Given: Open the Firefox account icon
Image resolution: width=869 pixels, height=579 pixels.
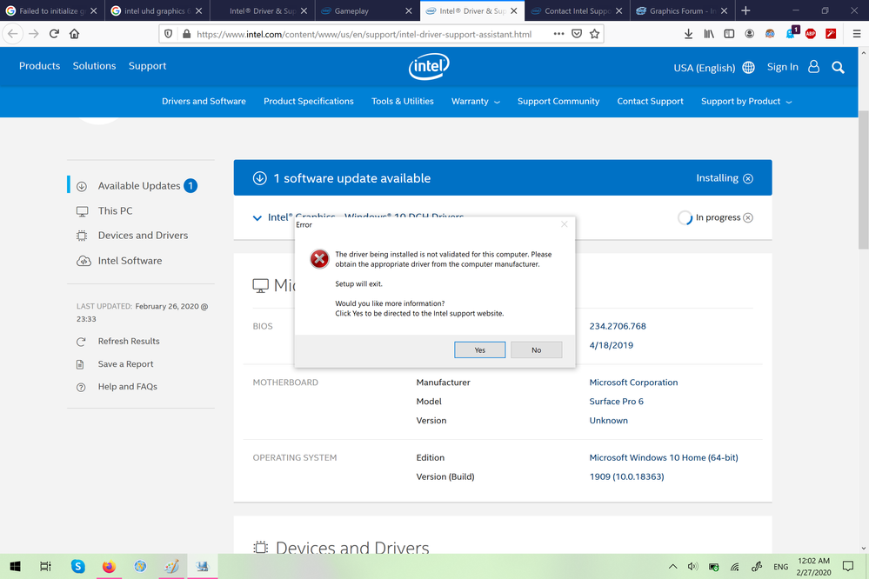Looking at the screenshot, I should (x=749, y=34).
